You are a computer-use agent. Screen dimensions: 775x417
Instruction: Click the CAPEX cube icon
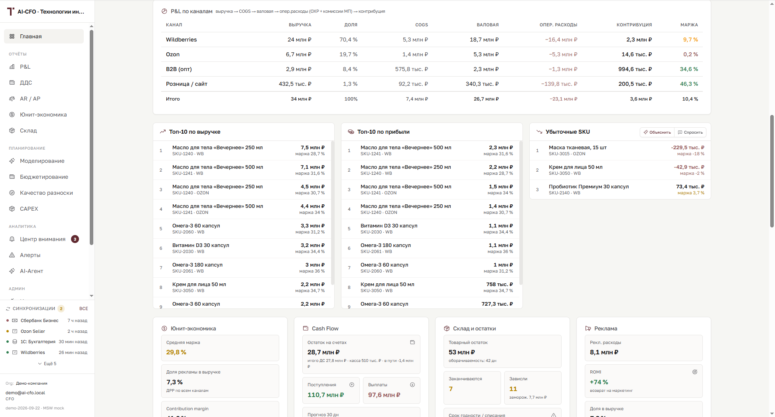[x=12, y=209]
